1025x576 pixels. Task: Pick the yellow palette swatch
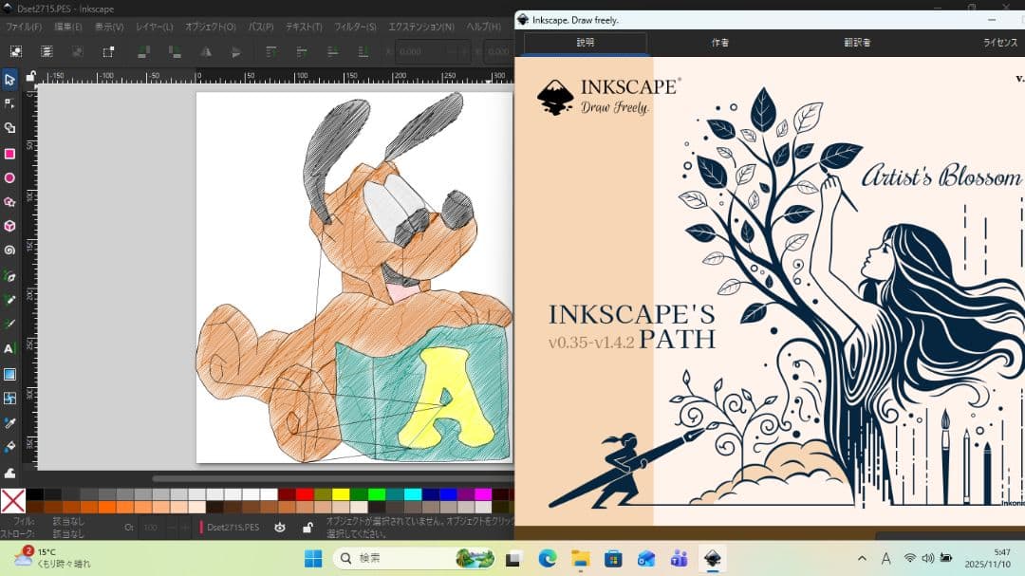pyautogui.click(x=341, y=494)
